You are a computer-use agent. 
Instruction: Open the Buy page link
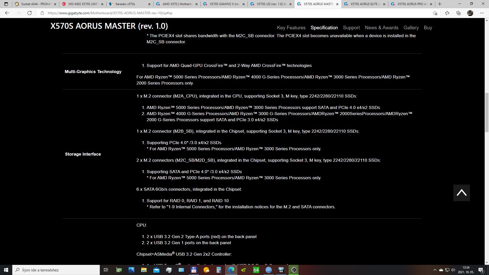(428, 28)
